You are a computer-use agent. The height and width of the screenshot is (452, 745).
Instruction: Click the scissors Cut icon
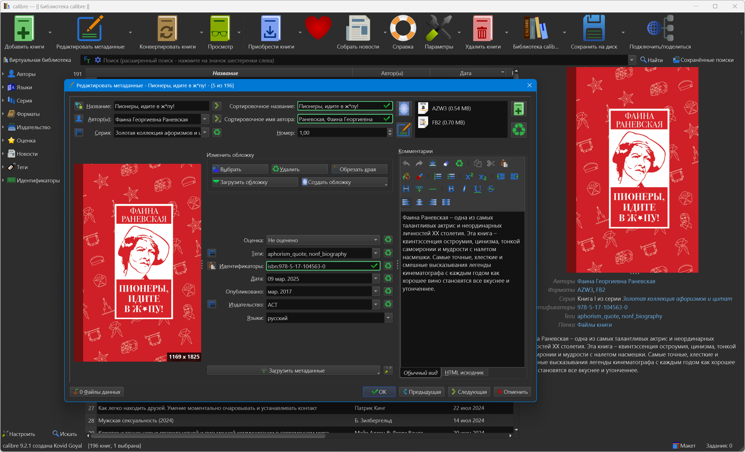coord(491,163)
